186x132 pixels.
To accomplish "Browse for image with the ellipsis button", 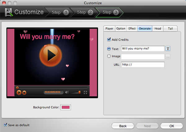I will [x=168, y=57].
